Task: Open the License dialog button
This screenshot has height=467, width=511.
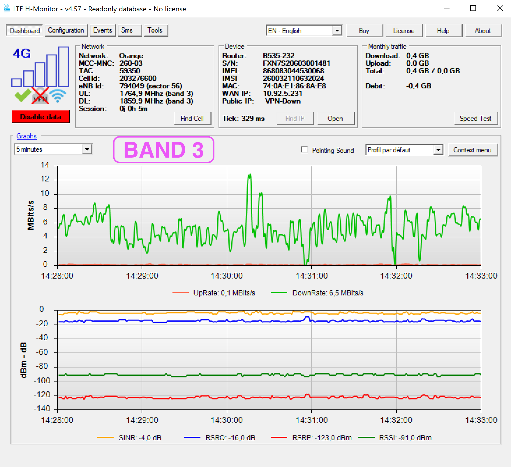Action: 404,31
